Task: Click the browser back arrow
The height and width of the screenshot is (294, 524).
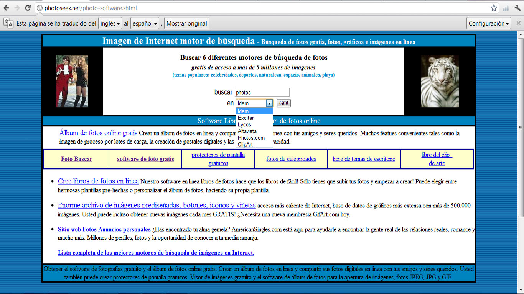Action: (7, 8)
